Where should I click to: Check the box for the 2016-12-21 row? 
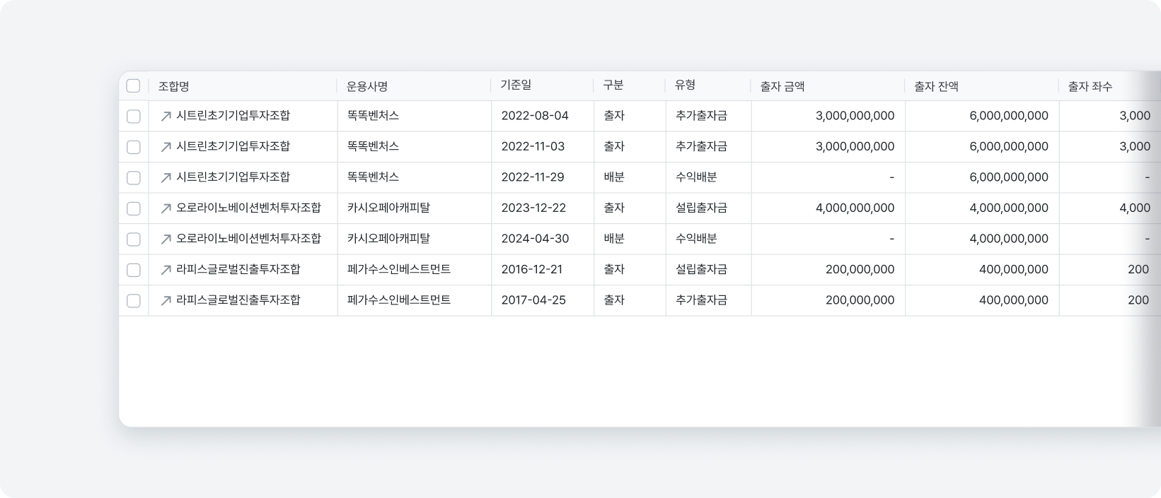[133, 270]
